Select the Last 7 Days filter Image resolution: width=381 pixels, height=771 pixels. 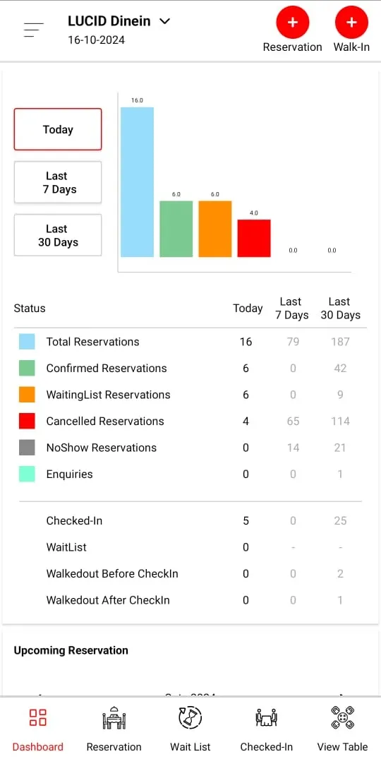58,182
